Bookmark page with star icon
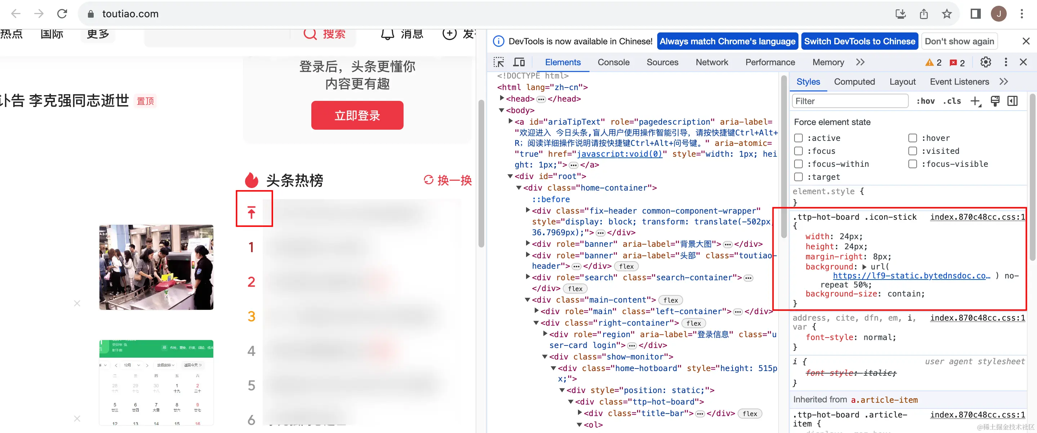The image size is (1037, 433). click(x=947, y=14)
